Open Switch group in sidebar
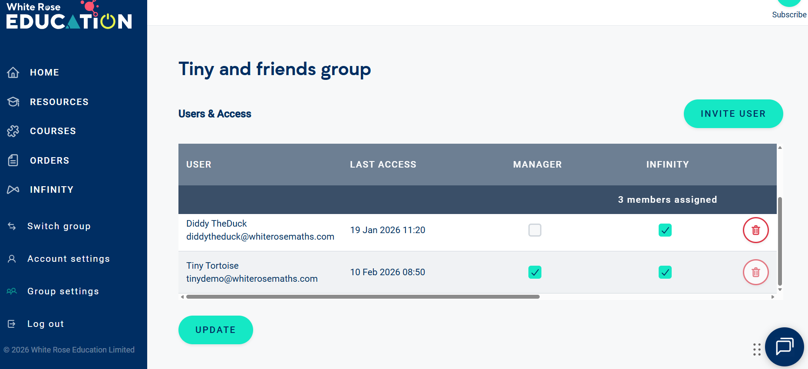This screenshot has width=808, height=369. (59, 226)
